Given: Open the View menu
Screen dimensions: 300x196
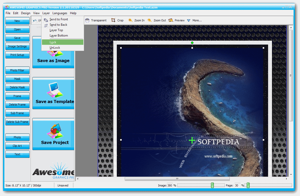Looking at the screenshot, I should 36,13.
